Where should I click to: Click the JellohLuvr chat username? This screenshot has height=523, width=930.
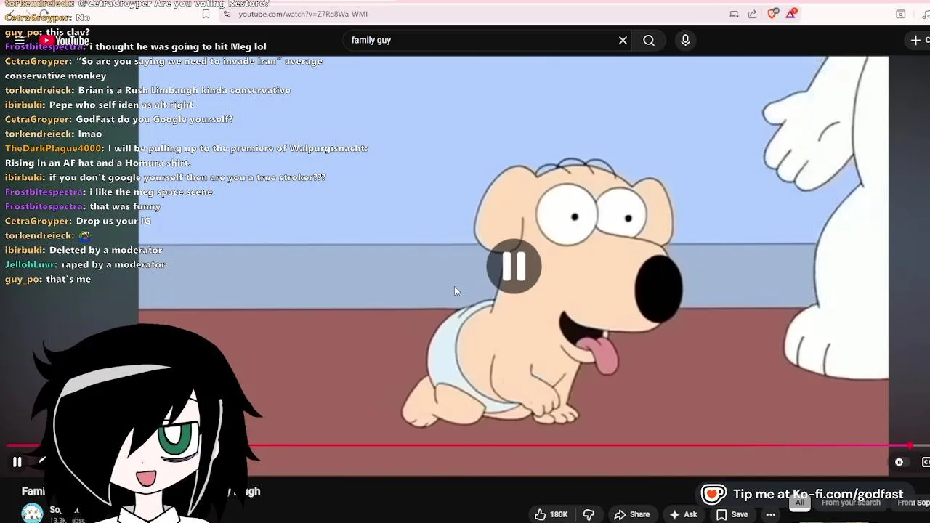click(x=30, y=264)
